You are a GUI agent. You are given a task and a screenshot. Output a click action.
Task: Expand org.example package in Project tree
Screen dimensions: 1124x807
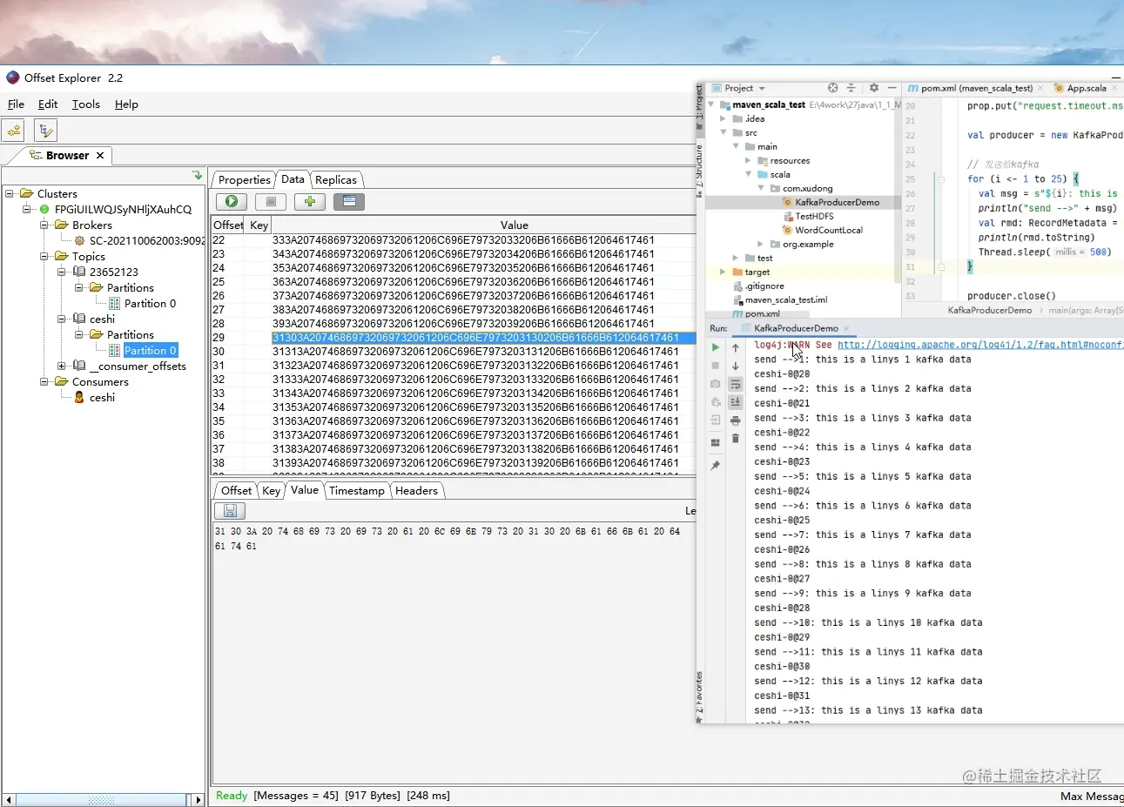[x=760, y=244]
